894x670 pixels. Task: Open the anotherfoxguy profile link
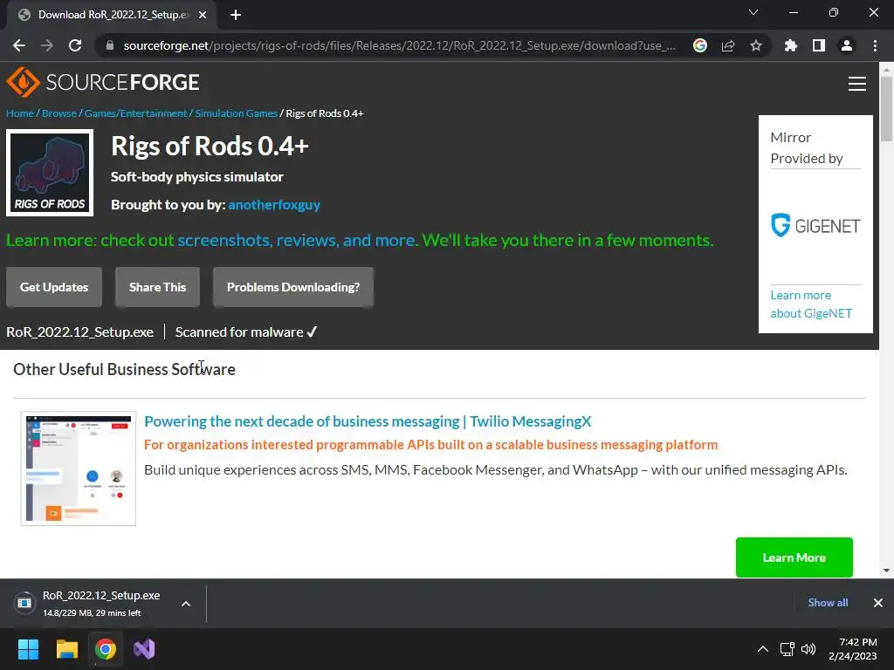coord(274,204)
